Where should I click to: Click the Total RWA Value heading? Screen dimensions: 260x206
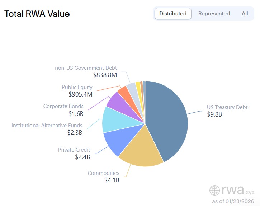point(37,14)
